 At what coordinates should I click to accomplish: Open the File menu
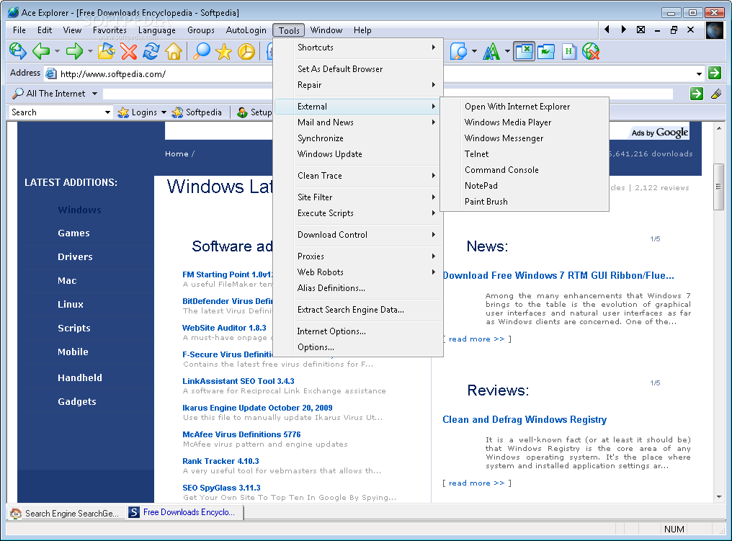(x=19, y=30)
